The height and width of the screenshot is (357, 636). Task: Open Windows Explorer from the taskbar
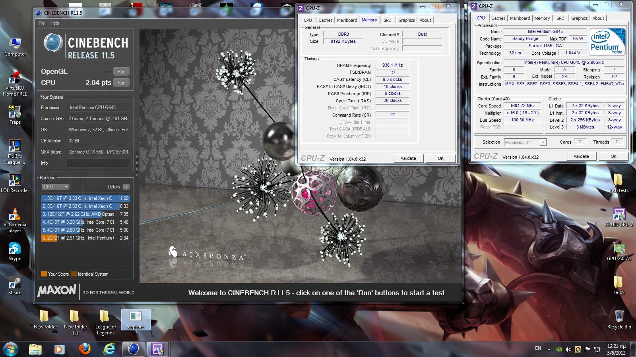[35, 349]
